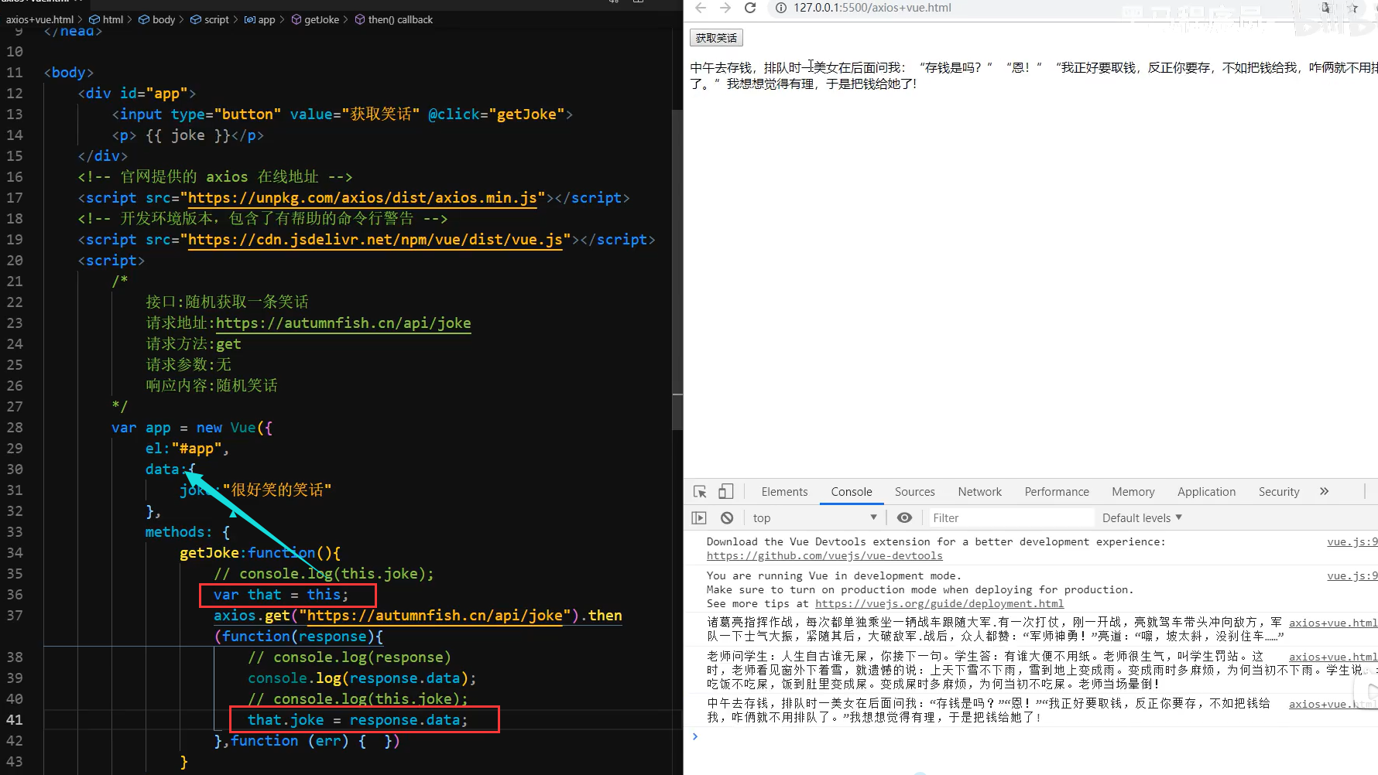Click the browser reload icon
Viewport: 1378px width, 775px height.
[x=749, y=8]
